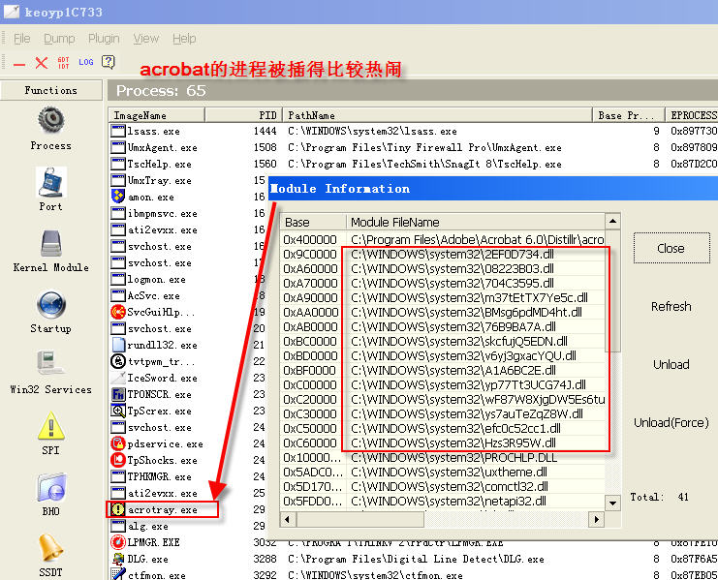Refresh the module list
This screenshot has width=718, height=580.
pos(671,307)
